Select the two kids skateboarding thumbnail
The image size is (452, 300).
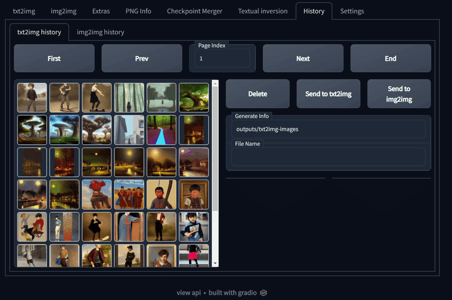(x=32, y=227)
